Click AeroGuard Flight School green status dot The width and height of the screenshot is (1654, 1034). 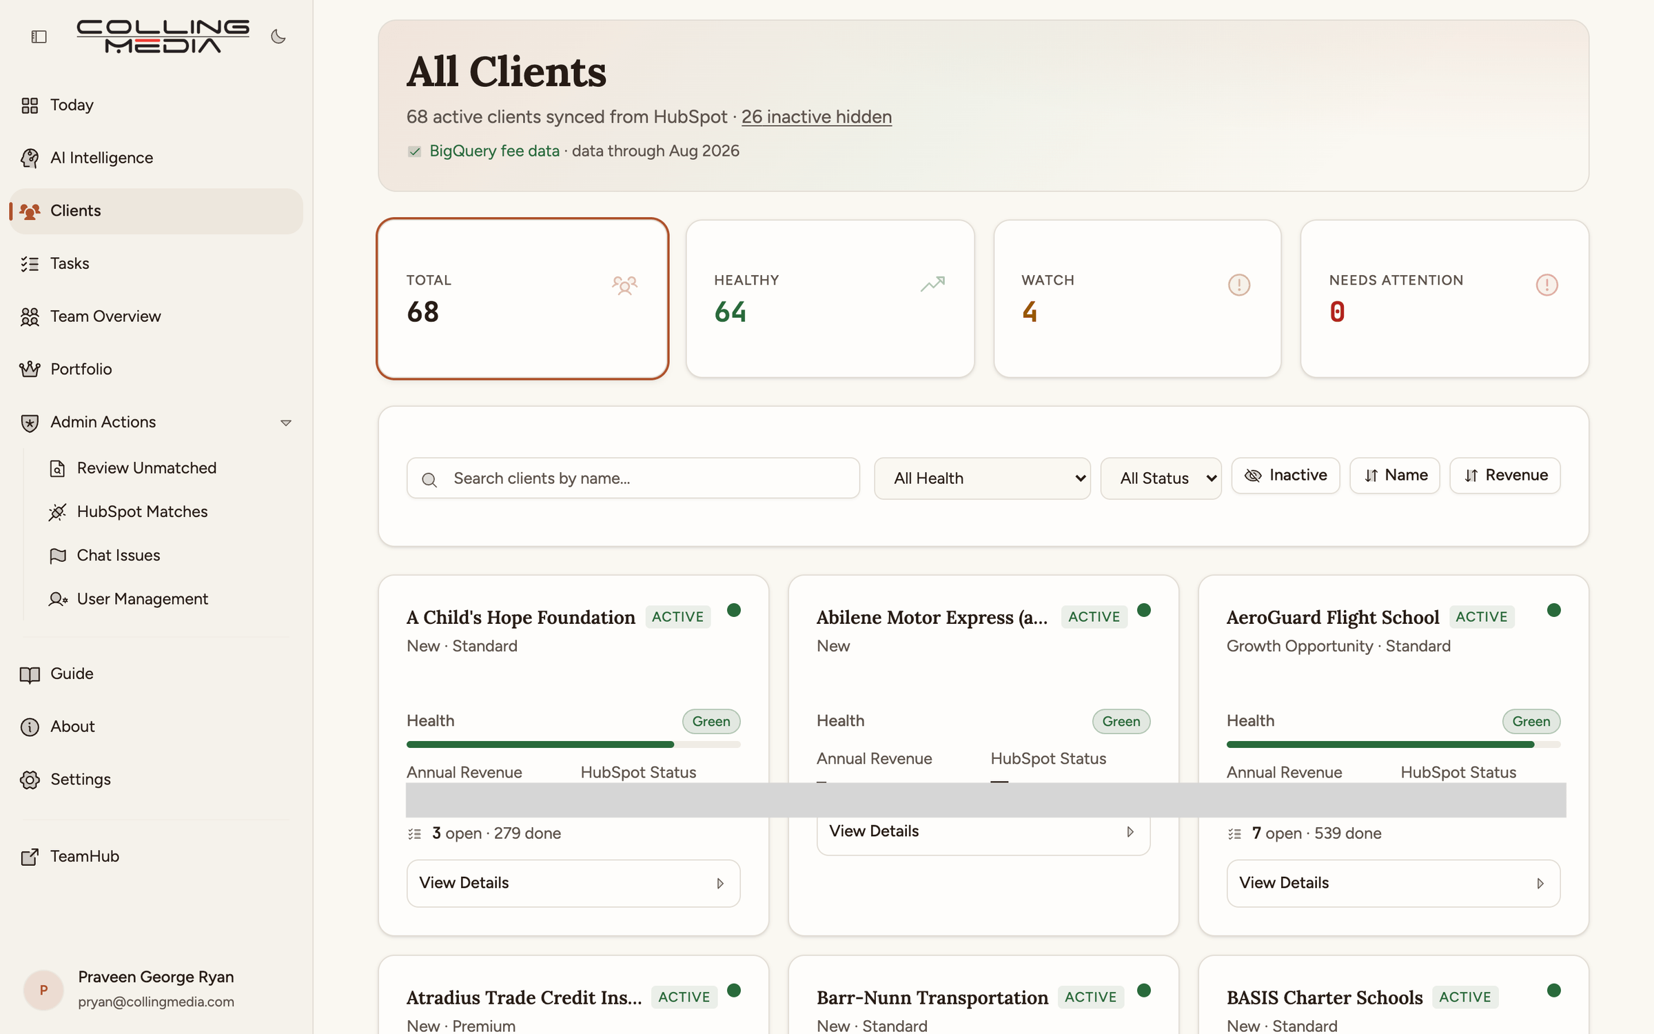click(x=1554, y=610)
